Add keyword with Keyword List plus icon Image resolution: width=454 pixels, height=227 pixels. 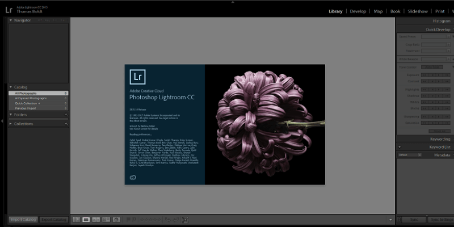coord(400,147)
